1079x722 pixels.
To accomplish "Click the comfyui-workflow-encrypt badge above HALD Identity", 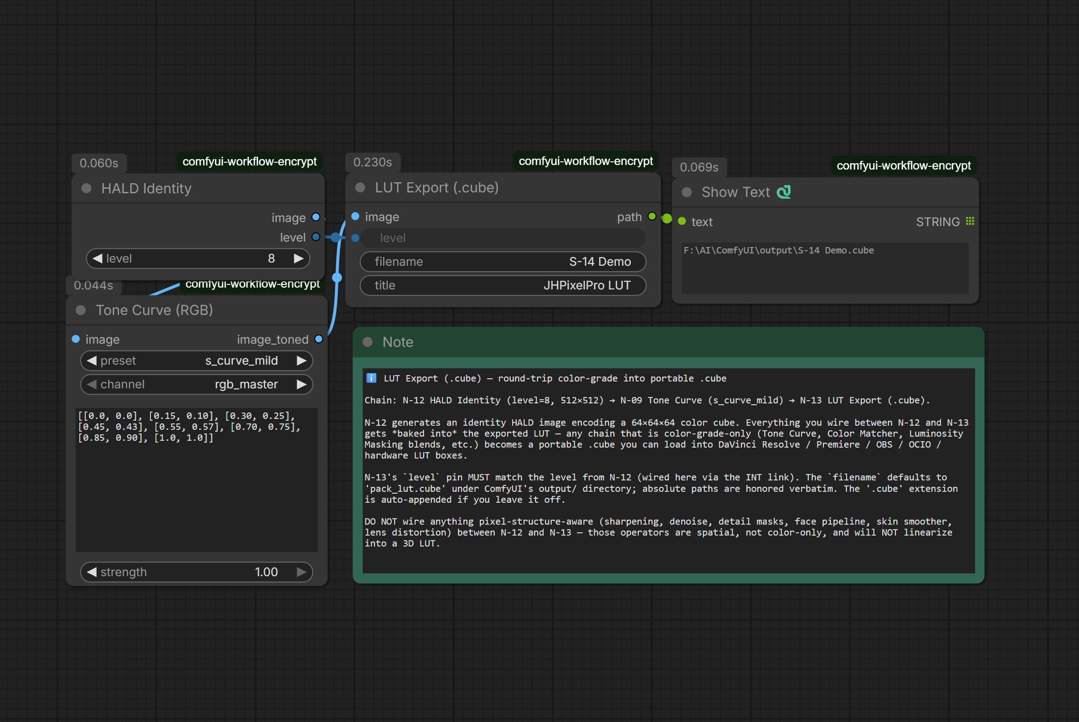I will [x=250, y=162].
